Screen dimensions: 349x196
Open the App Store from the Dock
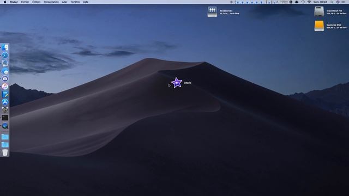(x=5, y=102)
